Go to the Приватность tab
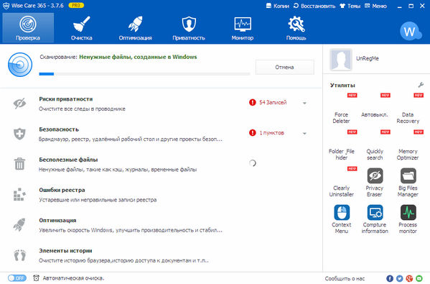 (x=189, y=28)
